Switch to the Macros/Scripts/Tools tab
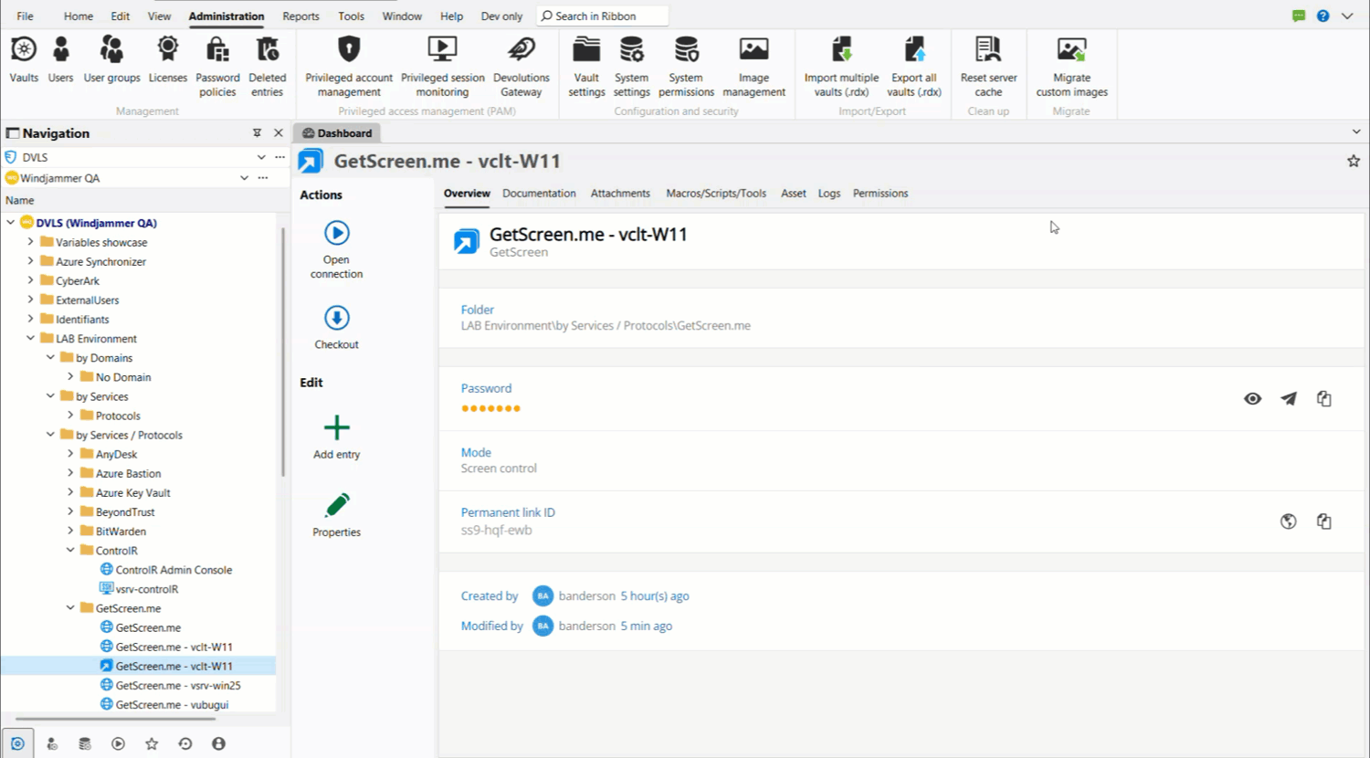The height and width of the screenshot is (758, 1370). click(715, 193)
